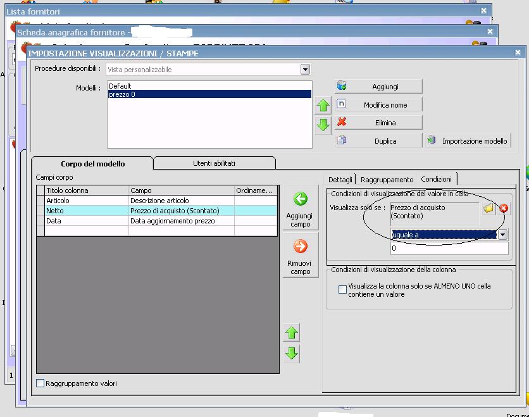Click the Aggiungi model button
529x417 pixels.
(x=378, y=86)
